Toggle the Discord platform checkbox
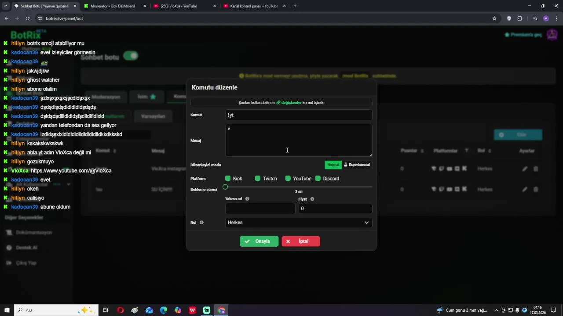563x316 pixels. [318, 178]
